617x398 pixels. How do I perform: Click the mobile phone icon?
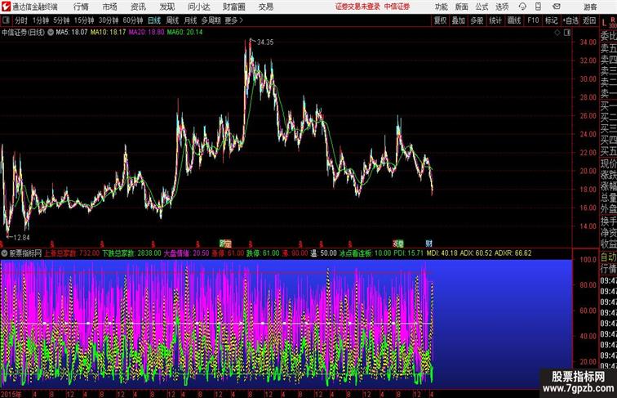point(539,7)
